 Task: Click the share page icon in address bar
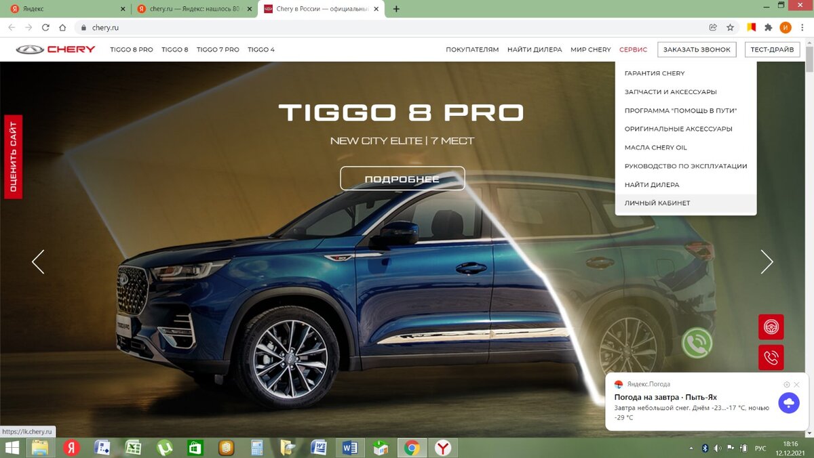pos(713,28)
